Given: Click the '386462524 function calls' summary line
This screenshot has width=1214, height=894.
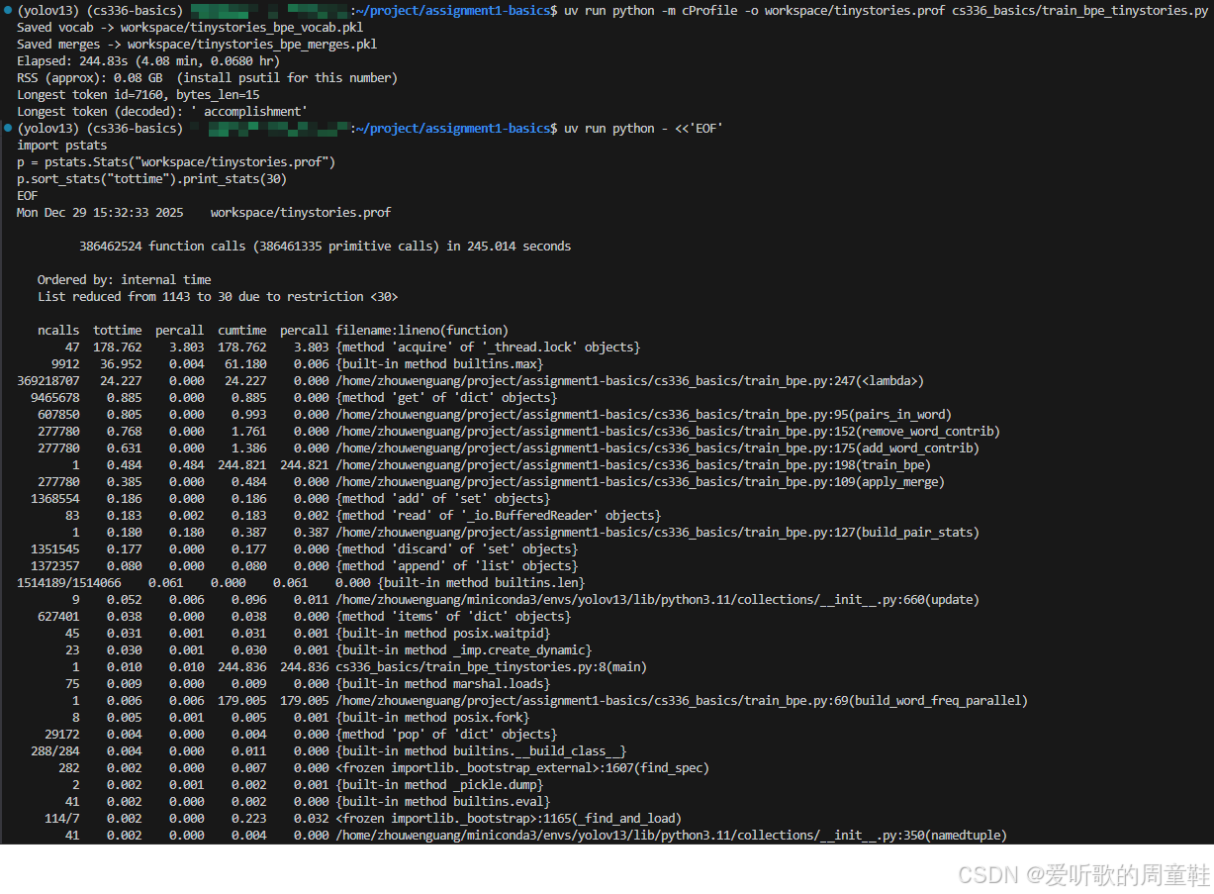Looking at the screenshot, I should point(325,247).
